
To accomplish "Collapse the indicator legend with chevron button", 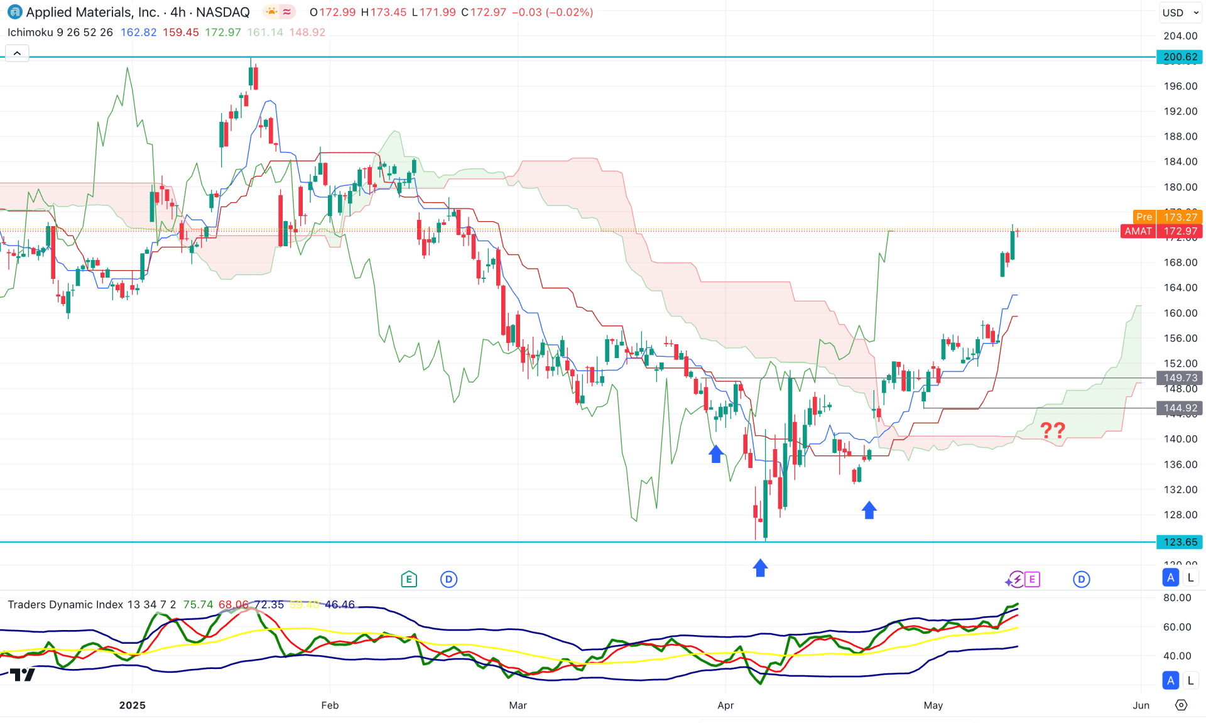I will point(17,53).
